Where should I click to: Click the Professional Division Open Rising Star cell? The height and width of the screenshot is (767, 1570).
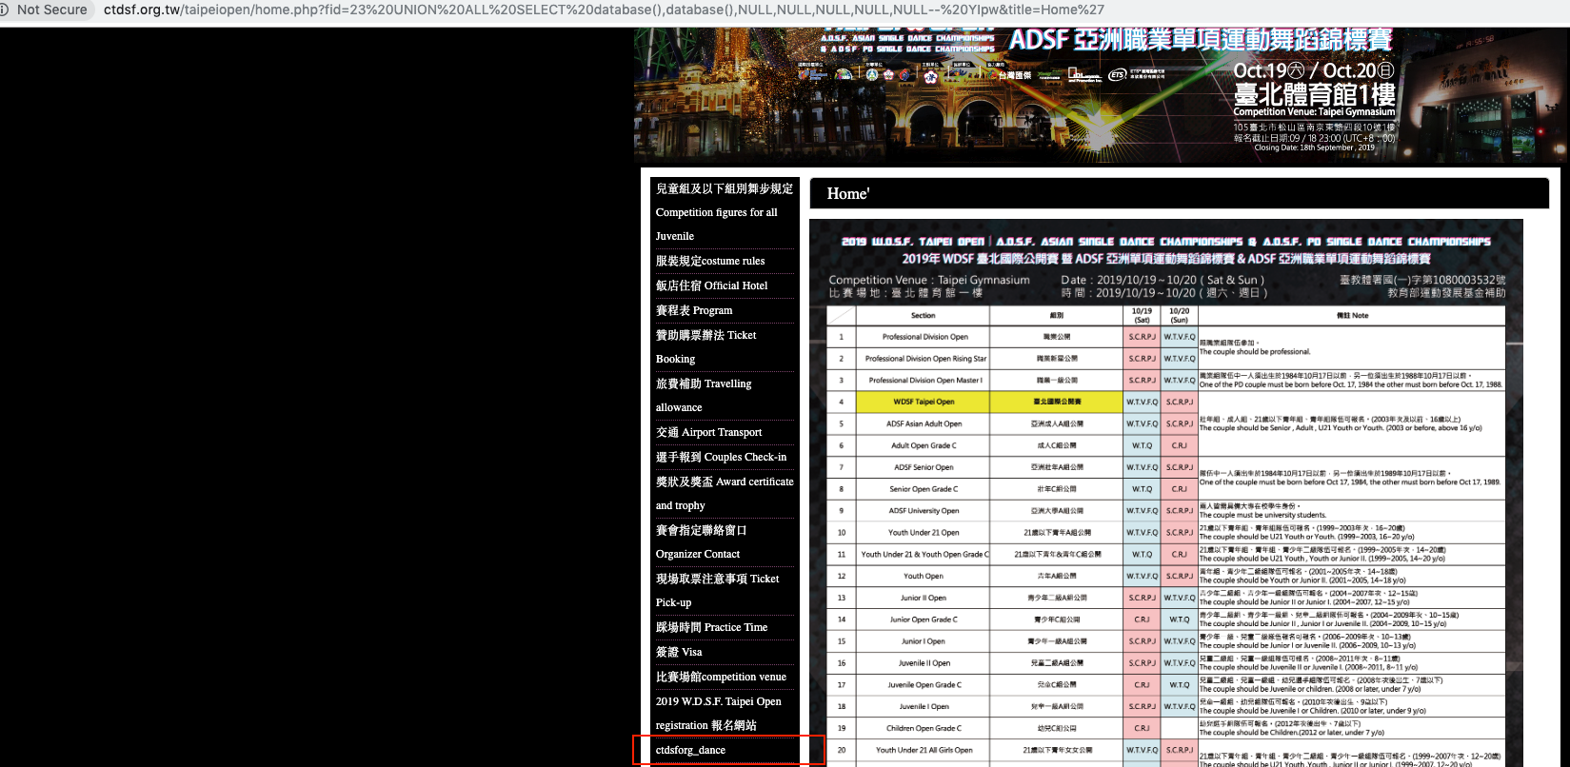(x=924, y=359)
